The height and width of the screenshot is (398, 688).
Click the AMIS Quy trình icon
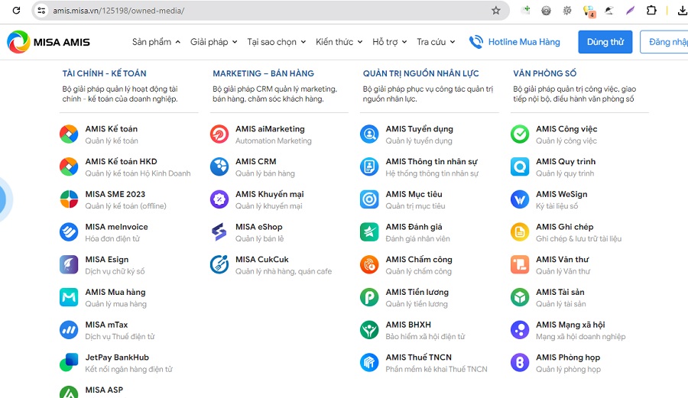(520, 167)
